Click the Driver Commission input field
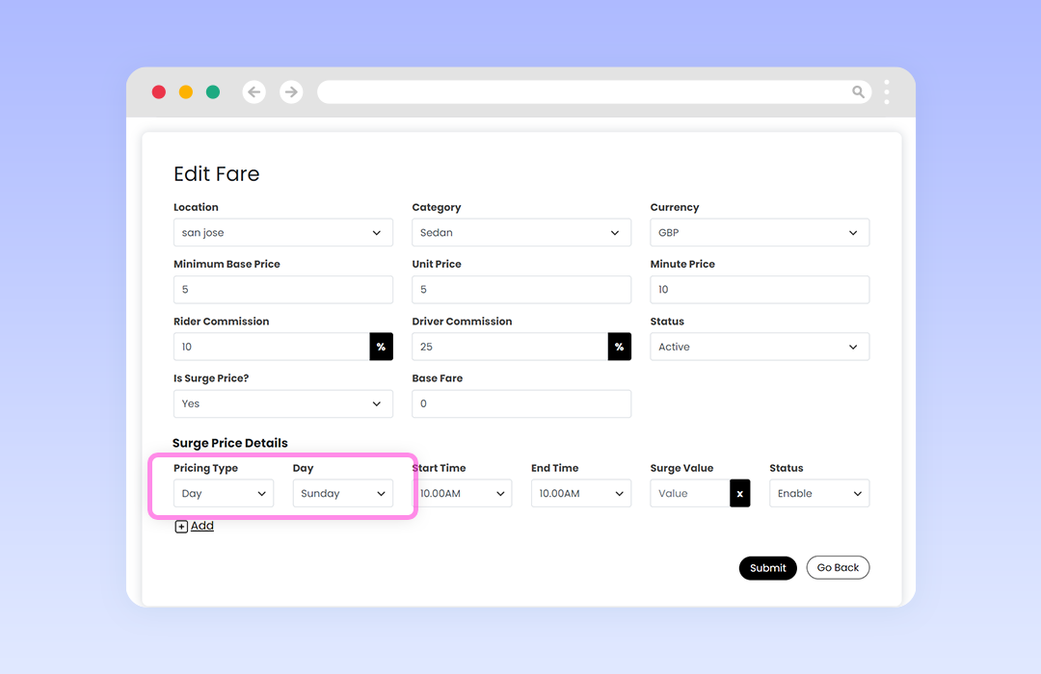The image size is (1041, 674). coord(511,347)
